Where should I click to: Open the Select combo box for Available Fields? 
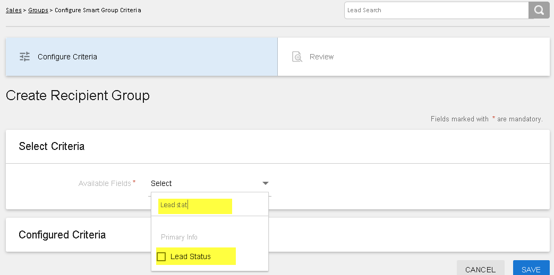(x=207, y=183)
